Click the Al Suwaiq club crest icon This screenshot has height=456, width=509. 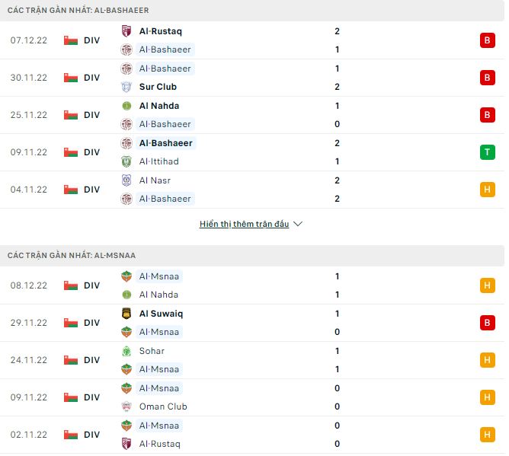point(126,314)
